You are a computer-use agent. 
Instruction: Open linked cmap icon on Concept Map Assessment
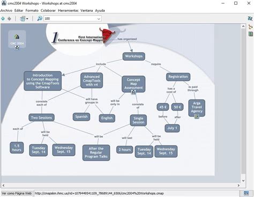pos(133,92)
